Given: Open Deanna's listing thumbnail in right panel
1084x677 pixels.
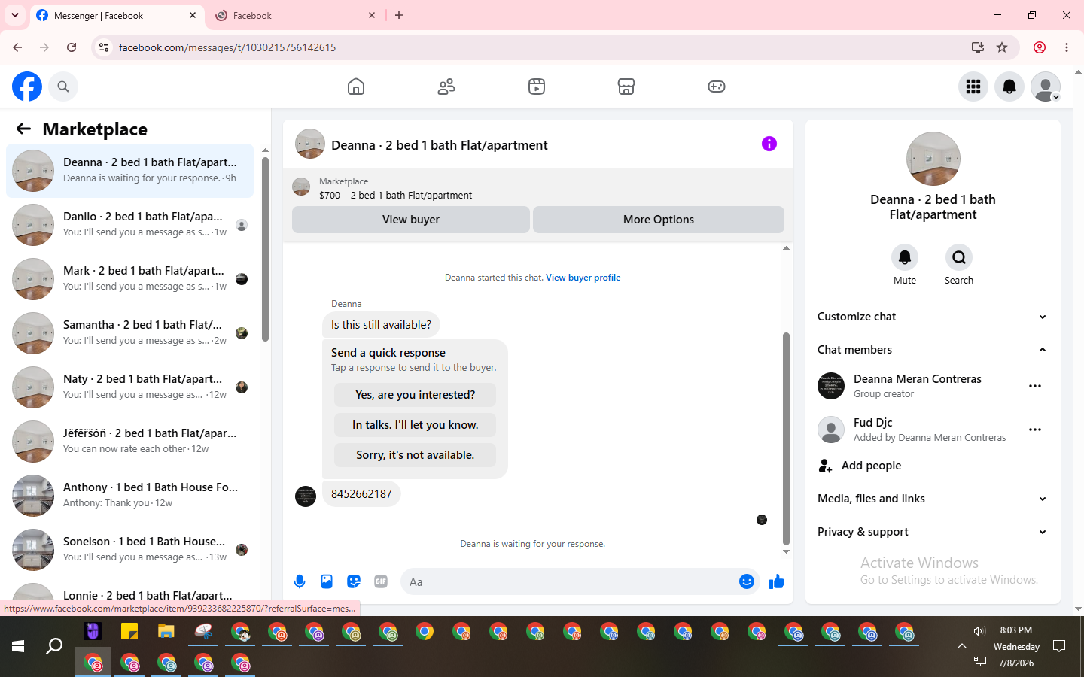Looking at the screenshot, I should pos(933,159).
